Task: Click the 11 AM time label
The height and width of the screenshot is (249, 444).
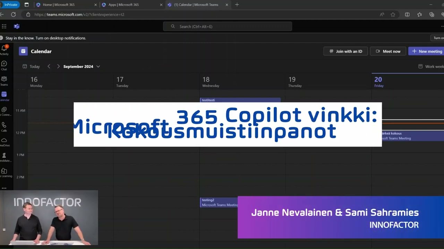Action: pyautogui.click(x=20, y=110)
